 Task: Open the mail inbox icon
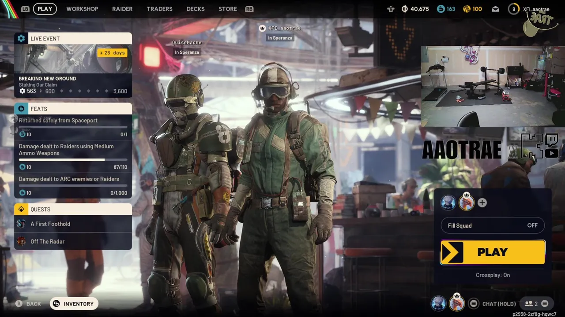click(x=495, y=9)
